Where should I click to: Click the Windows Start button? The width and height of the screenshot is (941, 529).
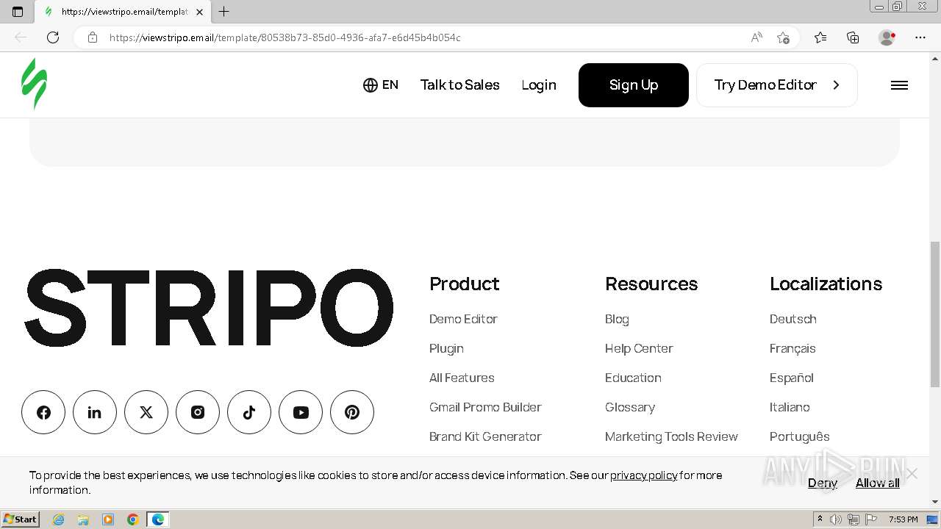point(21,519)
